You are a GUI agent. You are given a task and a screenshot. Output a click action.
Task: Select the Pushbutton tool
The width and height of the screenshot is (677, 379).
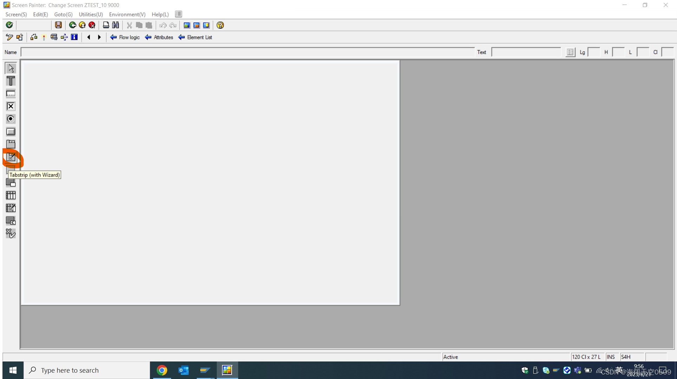click(11, 131)
